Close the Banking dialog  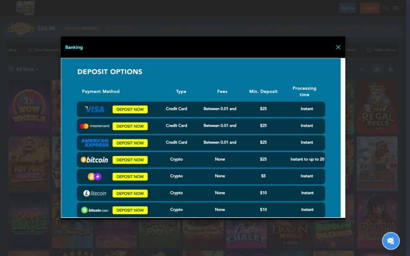(338, 47)
